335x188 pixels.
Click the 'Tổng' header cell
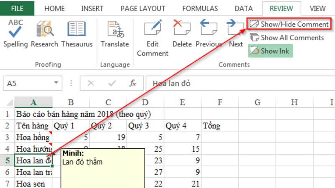pos(220,126)
